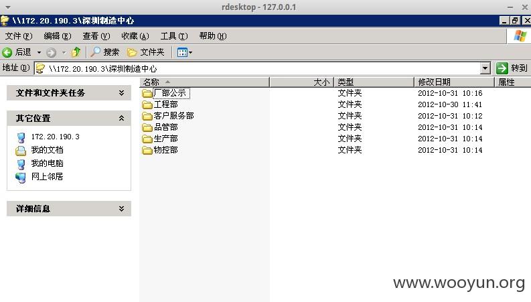This screenshot has width=531, height=302.
Task: Select the 客户服务部 folder name
Action: point(173,116)
